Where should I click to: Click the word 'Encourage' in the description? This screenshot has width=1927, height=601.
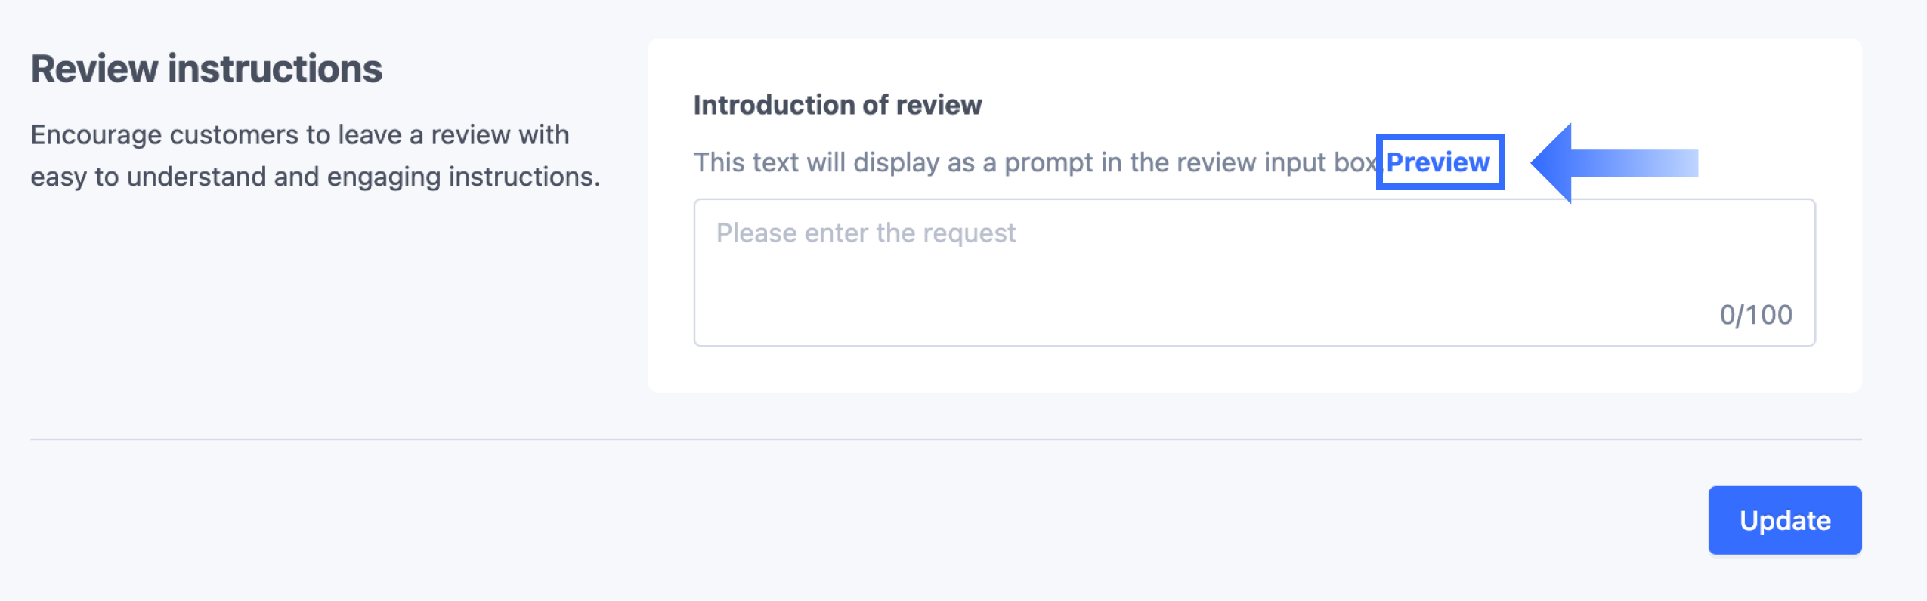pyautogui.click(x=96, y=135)
